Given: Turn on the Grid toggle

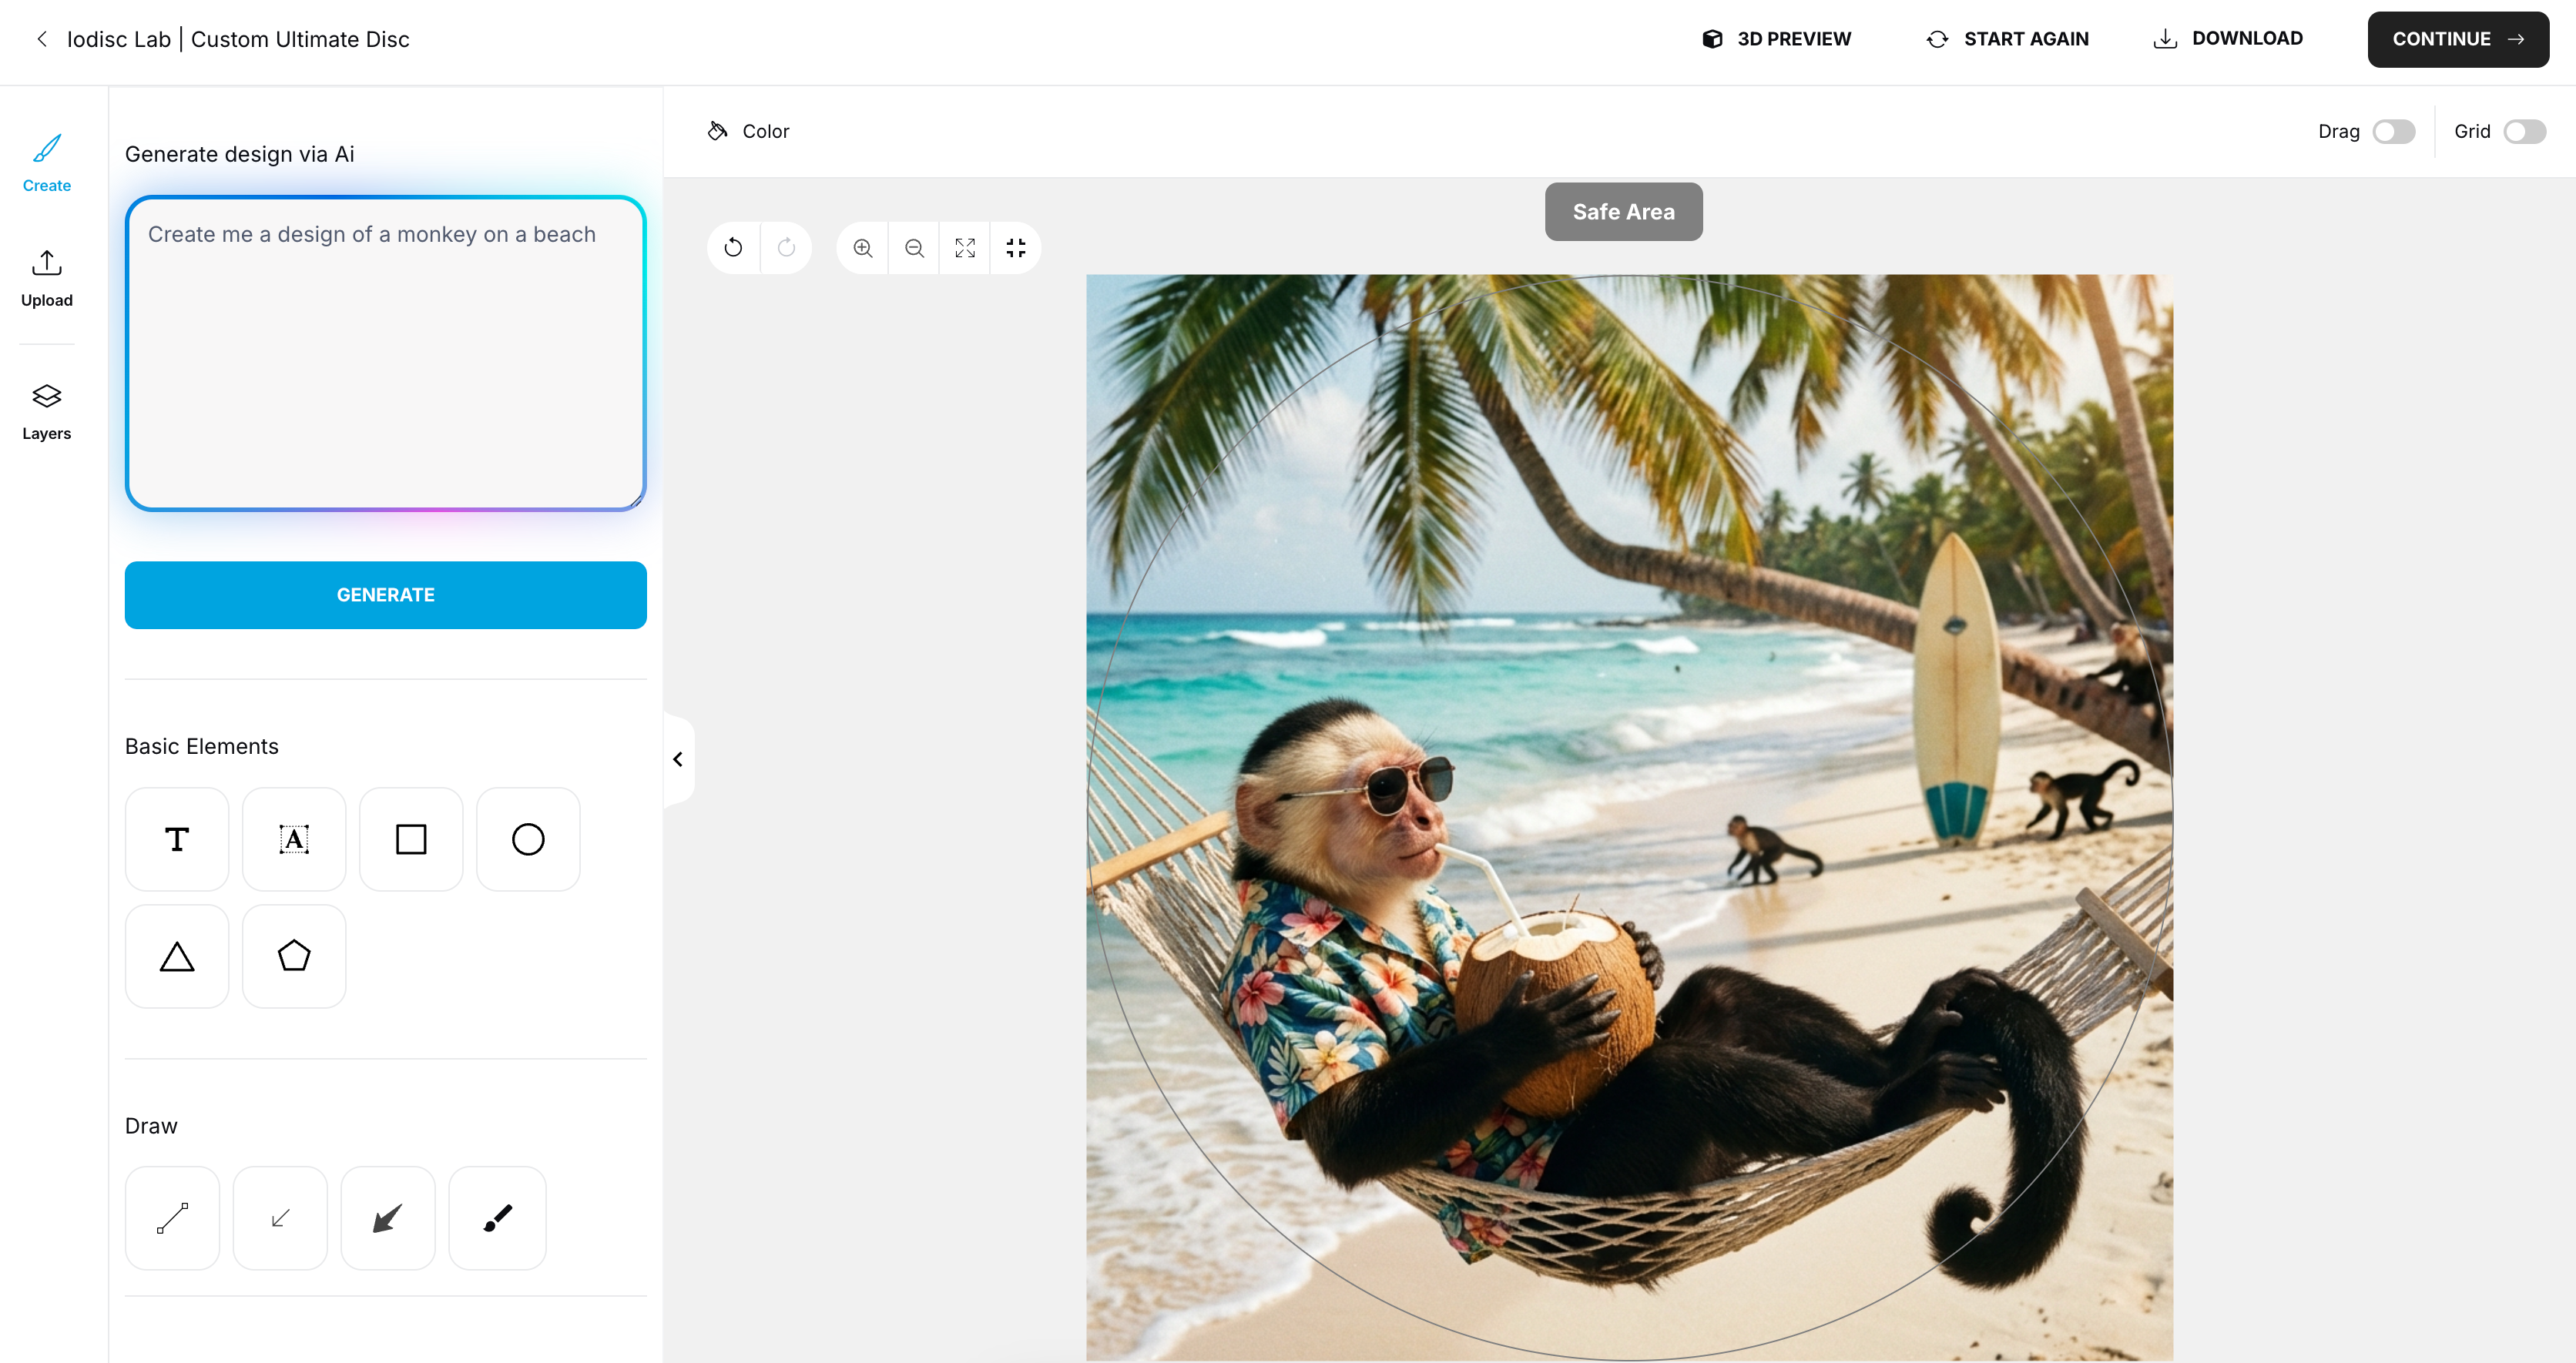Looking at the screenshot, I should click(2524, 132).
